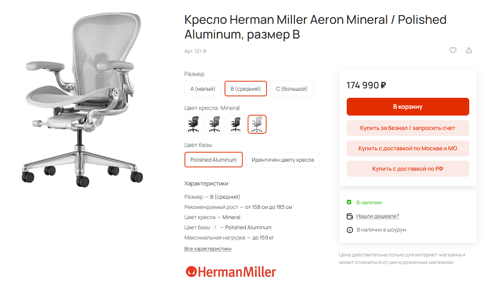
Task: Click the green in-stock checkmark icon
Action: [x=349, y=202]
